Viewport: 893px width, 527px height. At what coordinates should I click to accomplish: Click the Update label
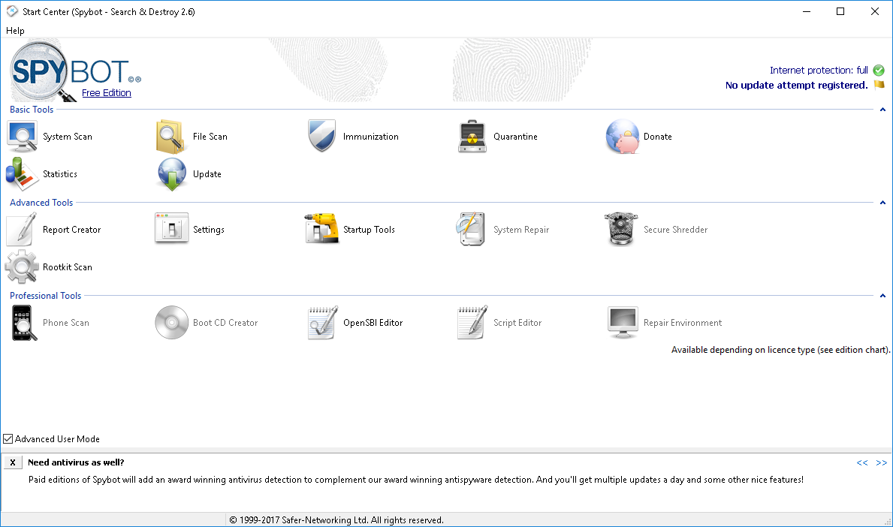(207, 174)
